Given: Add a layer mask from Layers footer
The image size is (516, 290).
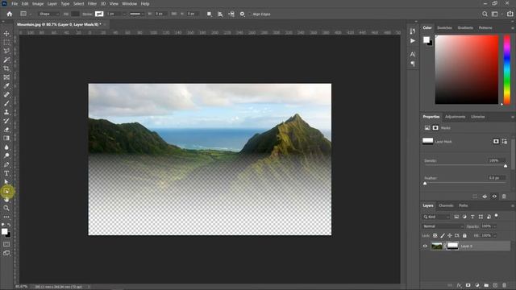Looking at the screenshot, I should 468,285.
